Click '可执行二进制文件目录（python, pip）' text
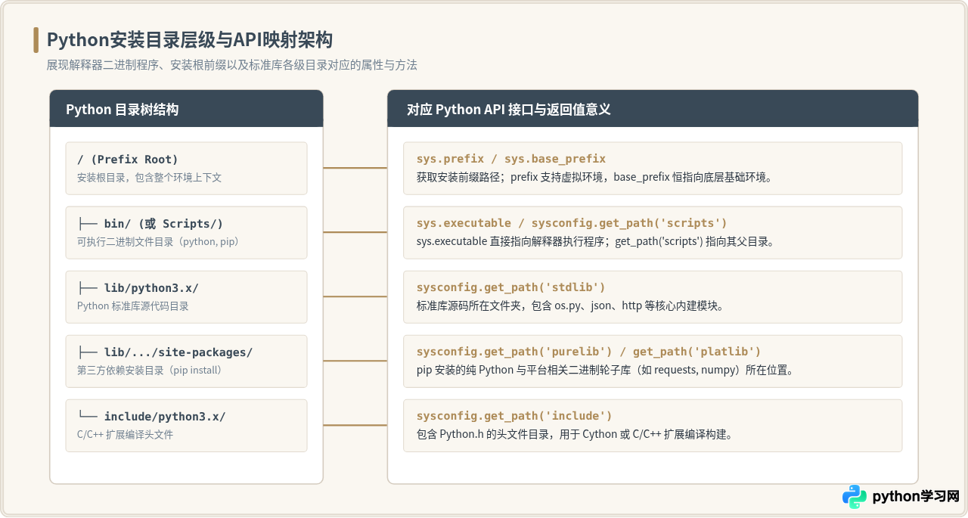The image size is (968, 518). click(158, 242)
